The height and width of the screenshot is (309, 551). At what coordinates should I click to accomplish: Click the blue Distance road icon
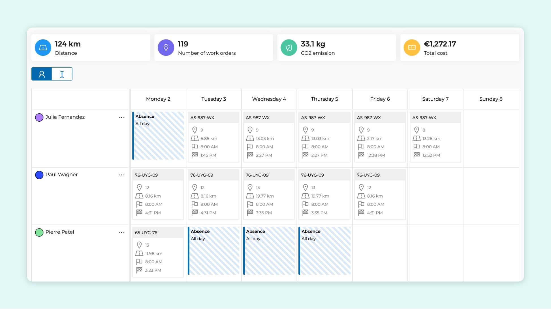43,48
